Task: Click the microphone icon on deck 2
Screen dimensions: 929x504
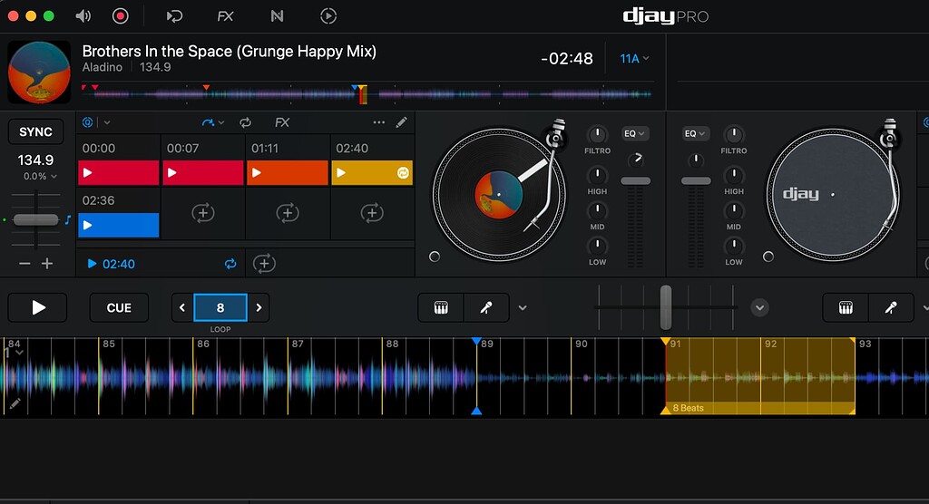Action: 891,307
